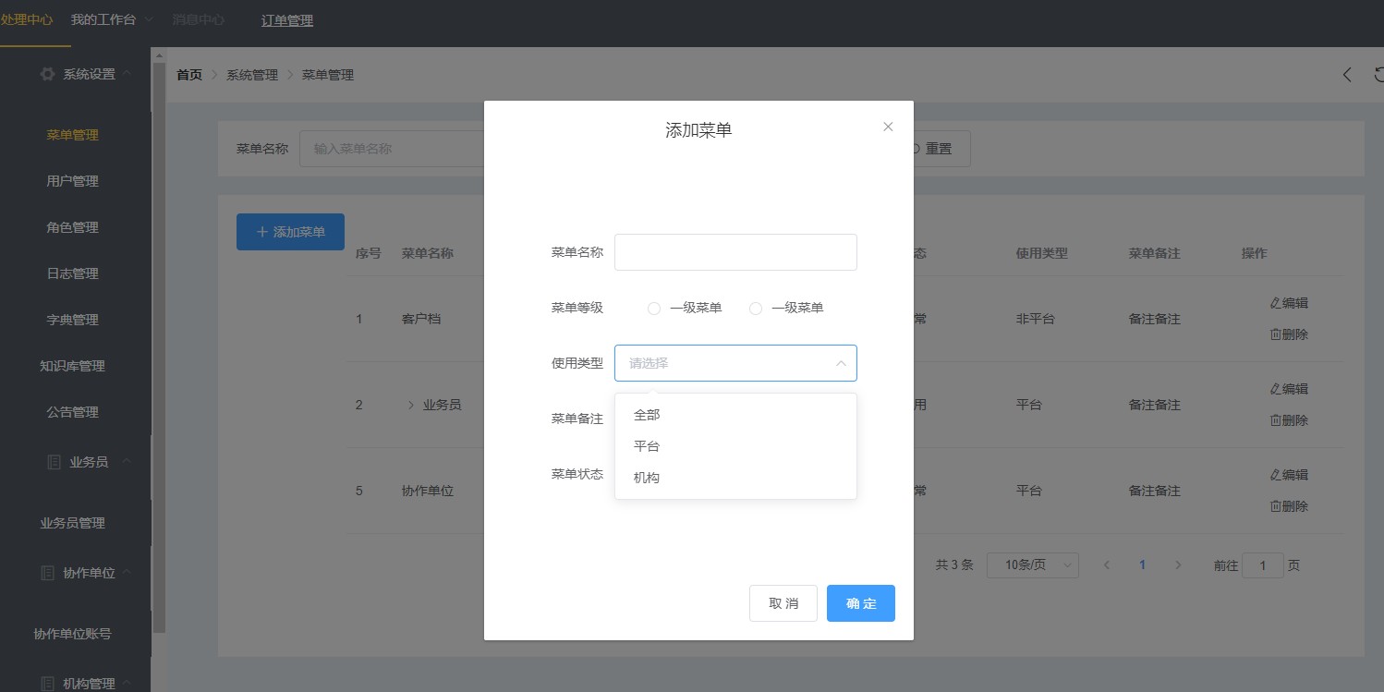The width and height of the screenshot is (1384, 692).
Task: Open the 消息中心 top menu
Action: coord(199,19)
